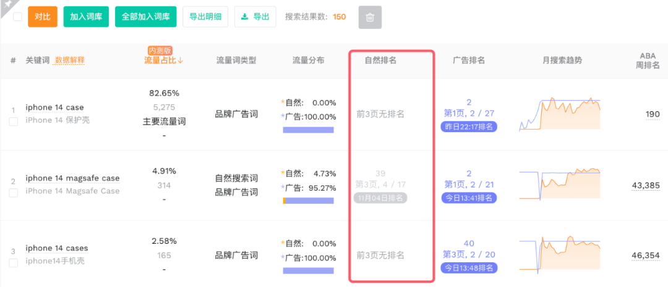This screenshot has width=668, height=287.
Task: Click 广告:95.27% value
Action: tap(309, 188)
